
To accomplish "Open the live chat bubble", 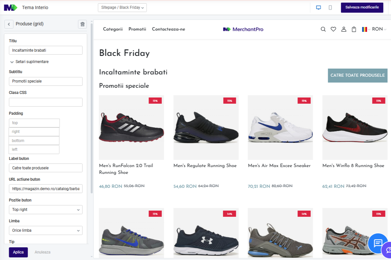I will (378, 243).
